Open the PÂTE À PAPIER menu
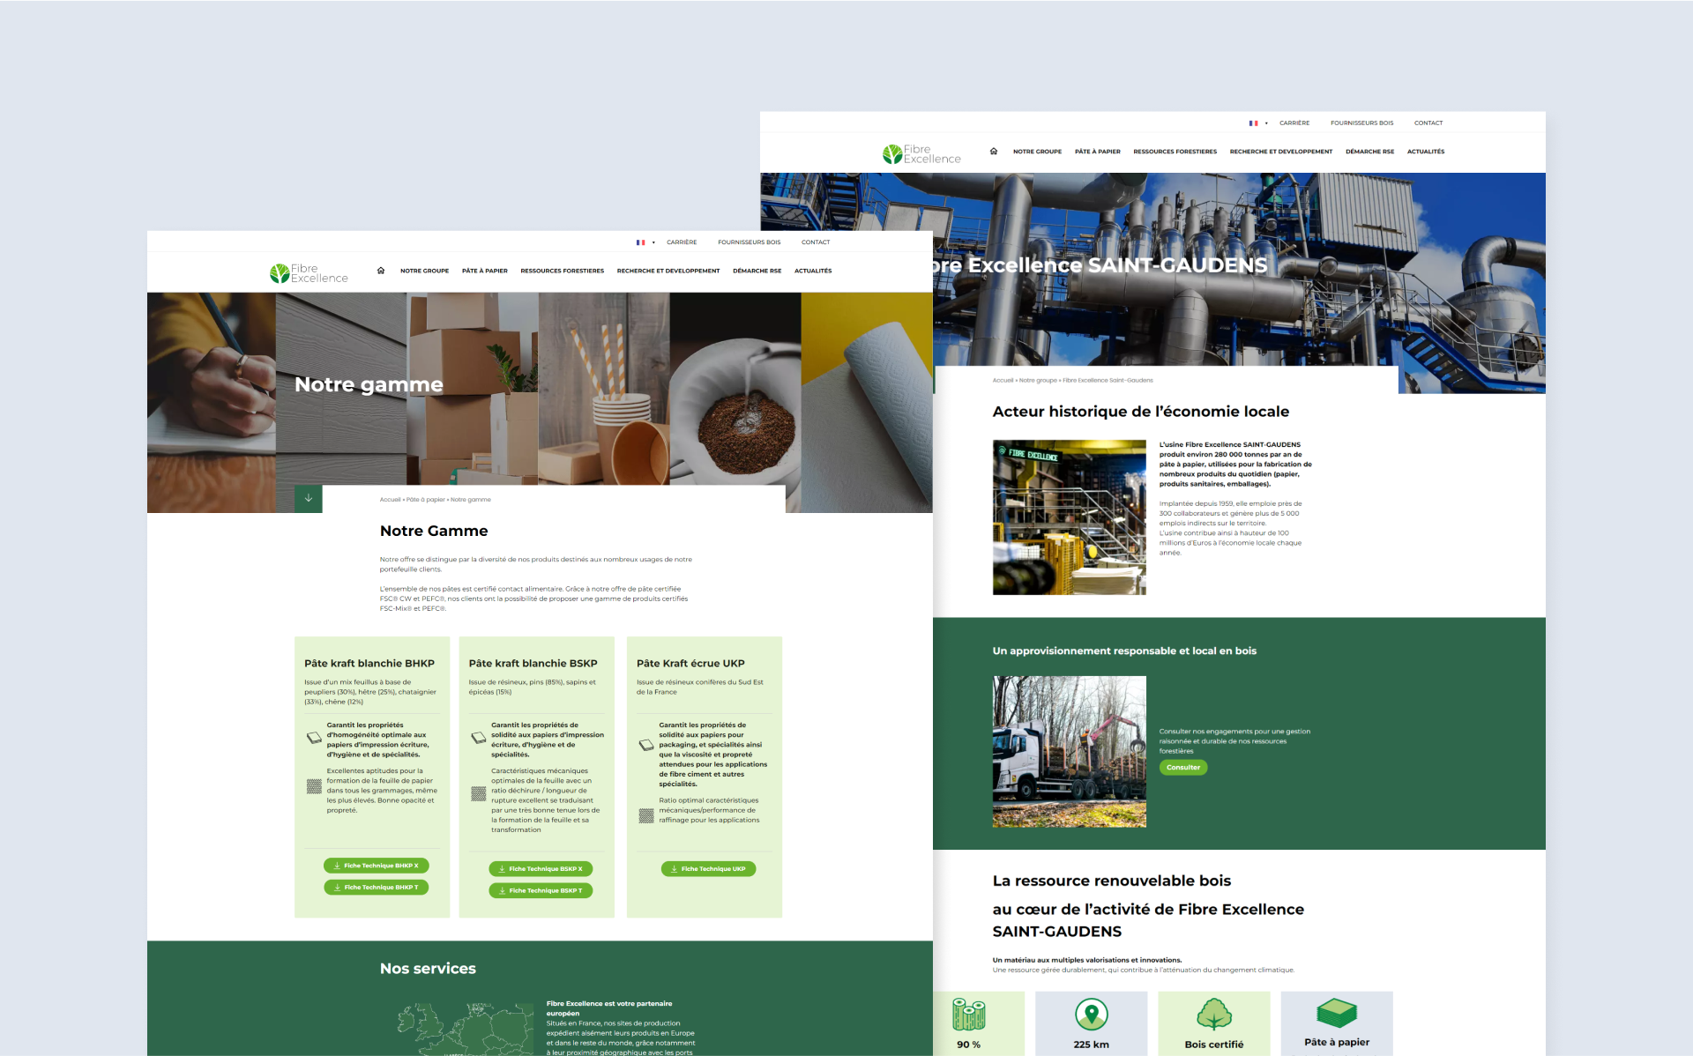The image size is (1693, 1056). pyautogui.click(x=485, y=271)
